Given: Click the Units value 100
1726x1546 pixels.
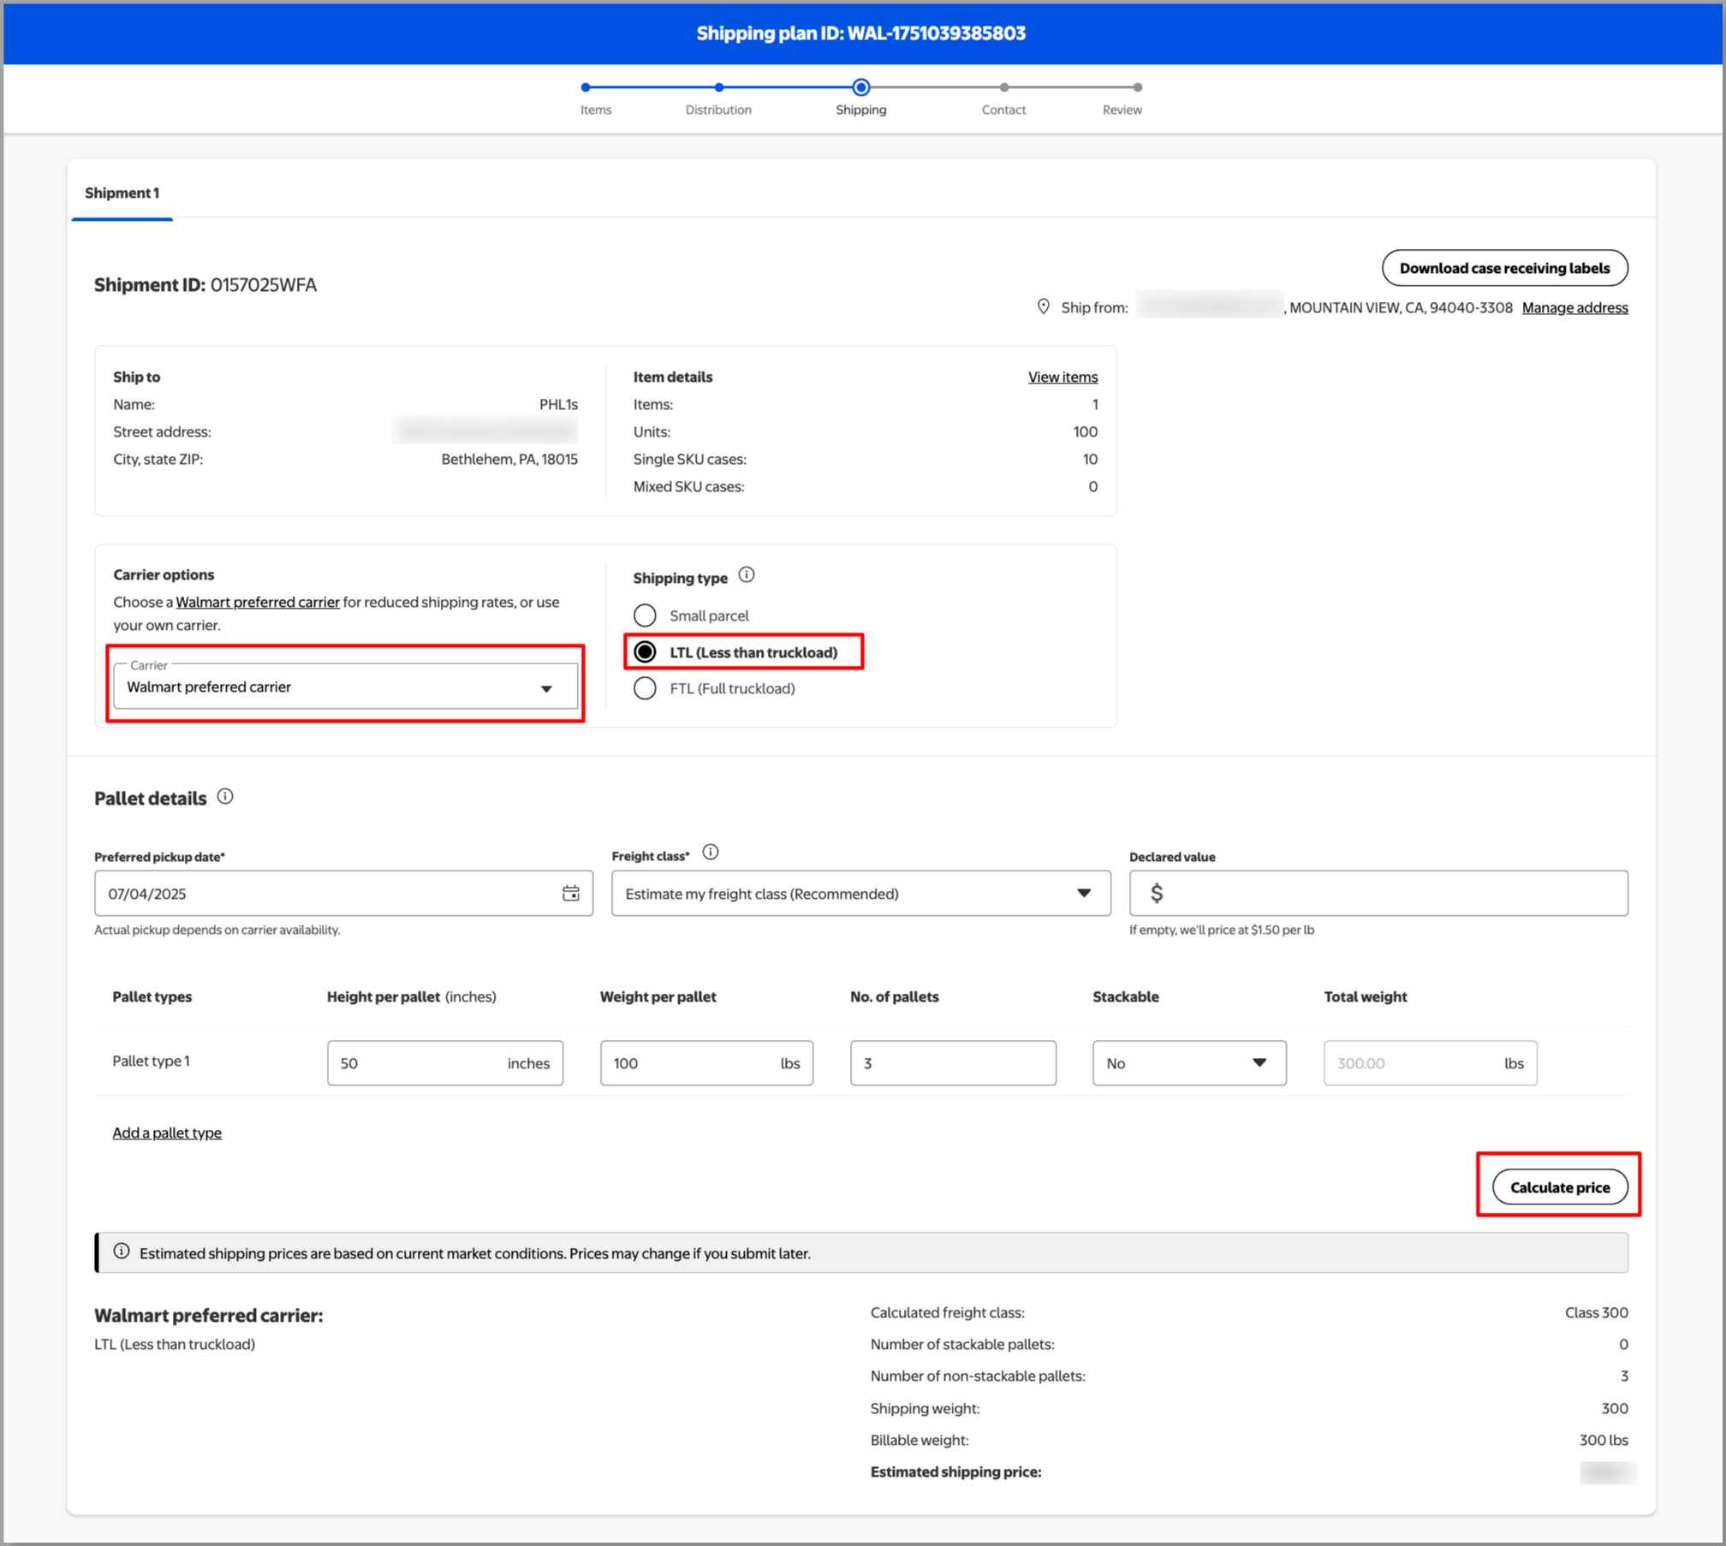Looking at the screenshot, I should (x=1086, y=432).
